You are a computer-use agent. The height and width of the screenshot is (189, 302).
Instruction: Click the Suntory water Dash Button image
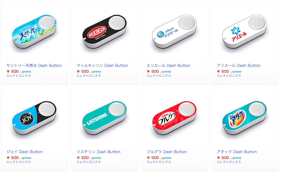tap(35, 31)
